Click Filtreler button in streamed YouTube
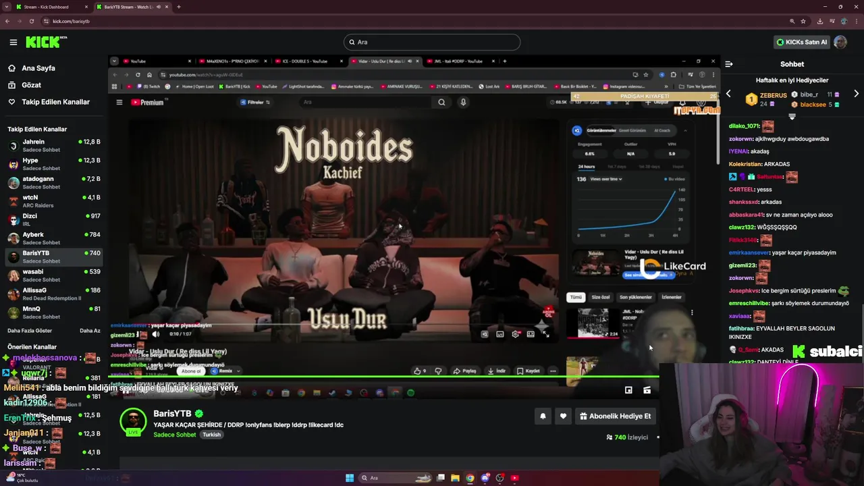This screenshot has height=486, width=864. pyautogui.click(x=255, y=103)
